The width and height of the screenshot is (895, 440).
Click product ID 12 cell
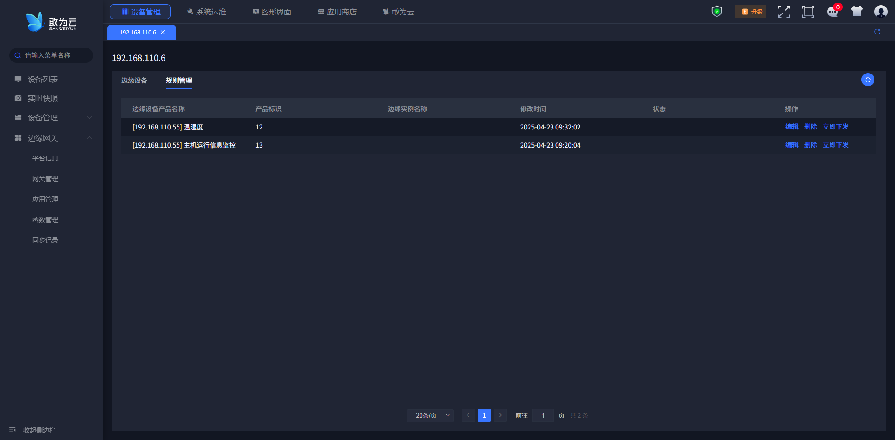[x=259, y=127]
